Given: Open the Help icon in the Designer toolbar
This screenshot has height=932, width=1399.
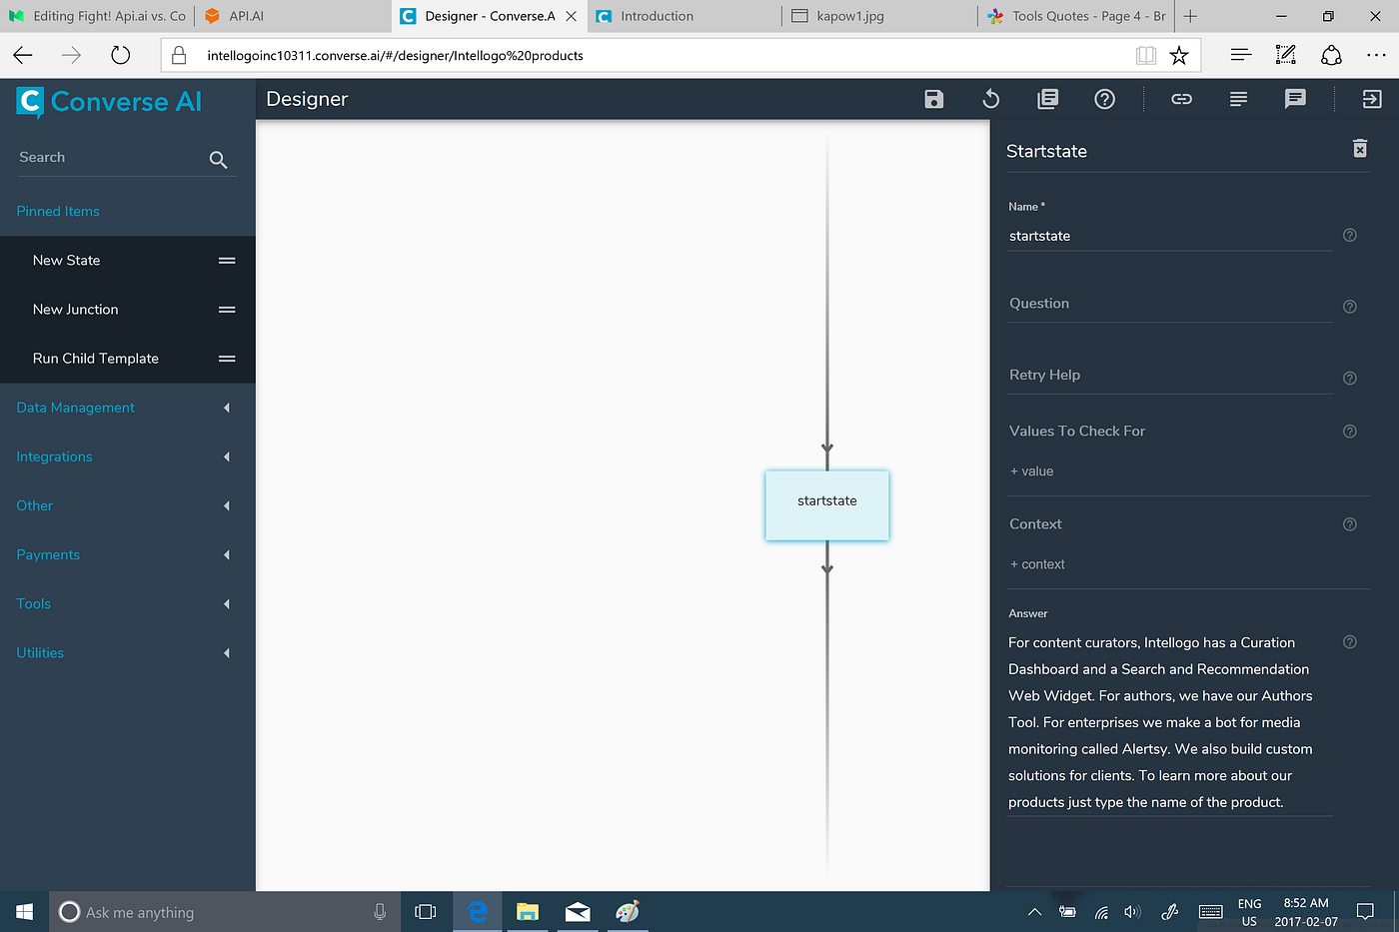Looking at the screenshot, I should (1104, 99).
